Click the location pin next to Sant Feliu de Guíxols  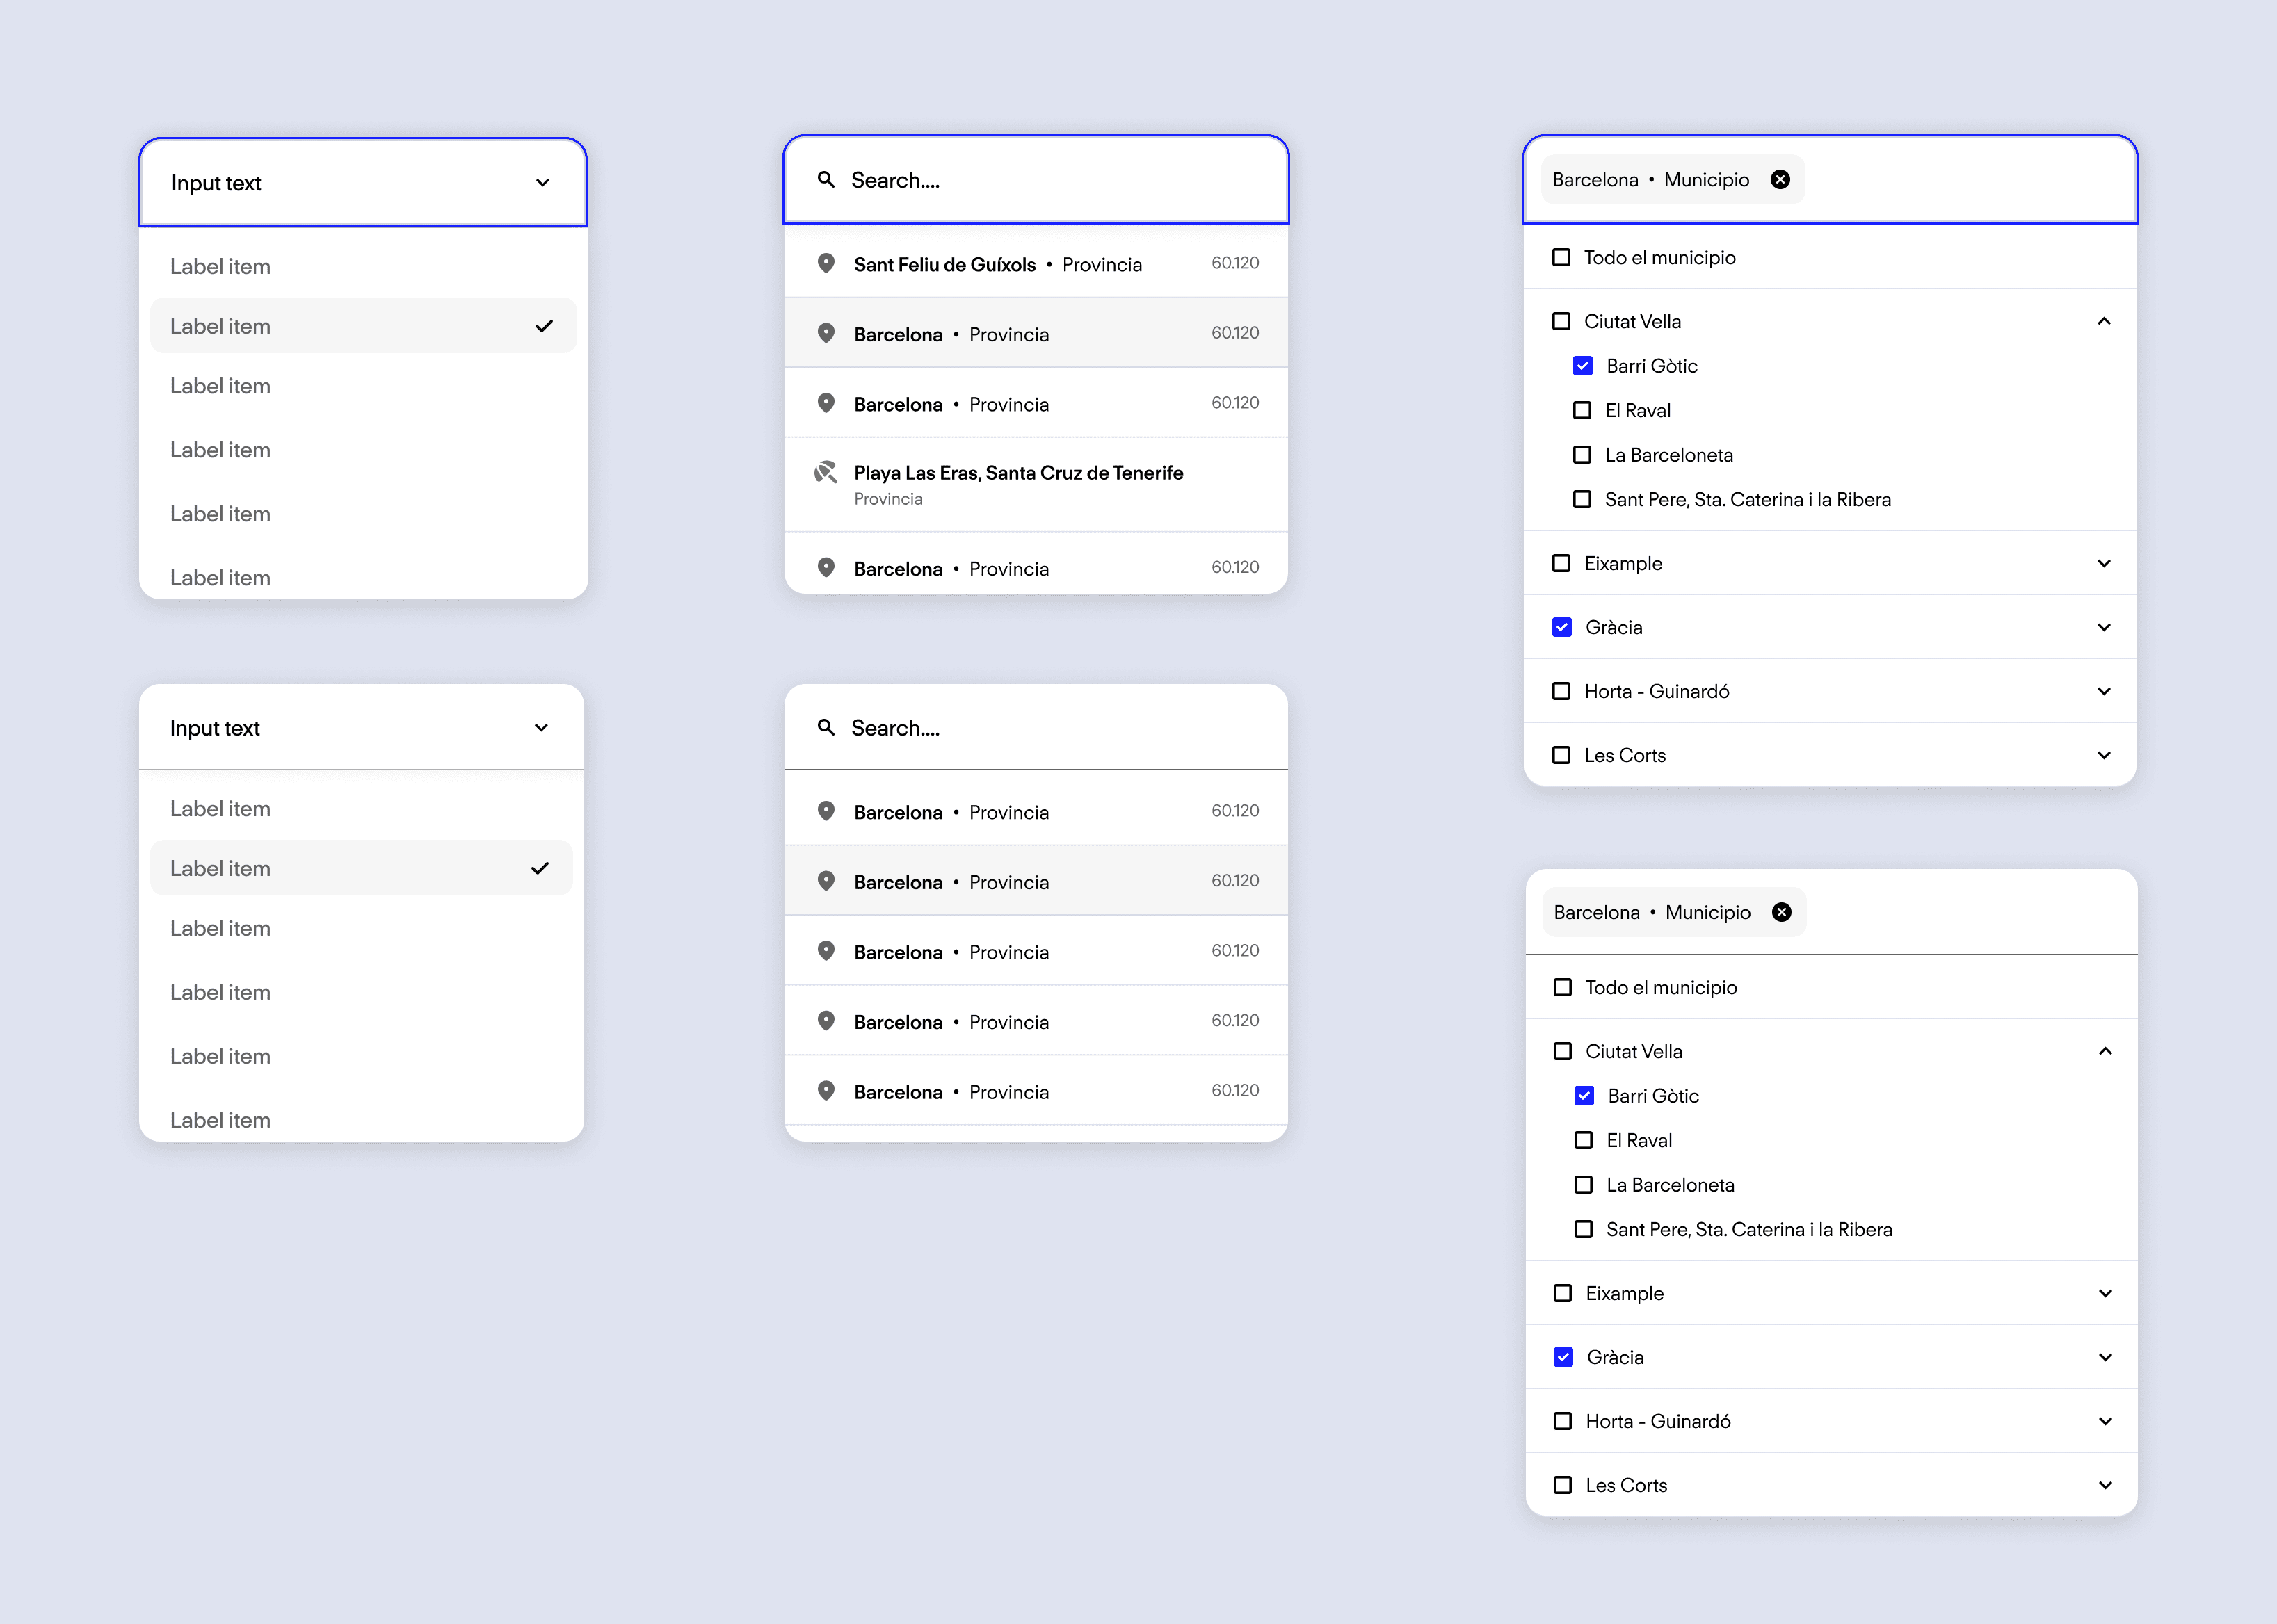coord(826,263)
